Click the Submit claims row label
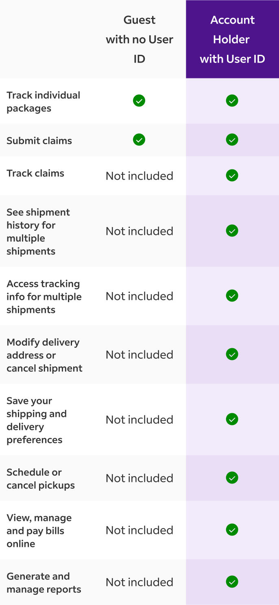279x605 pixels. 39,141
